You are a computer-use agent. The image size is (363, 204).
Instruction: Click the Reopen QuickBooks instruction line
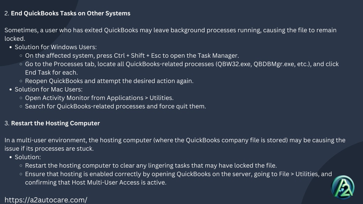pos(109,81)
